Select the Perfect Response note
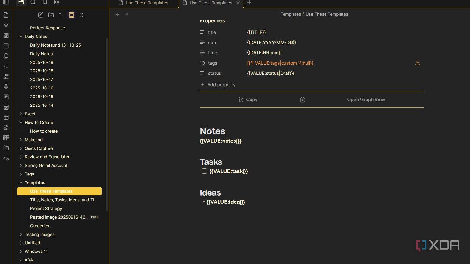 click(47, 28)
